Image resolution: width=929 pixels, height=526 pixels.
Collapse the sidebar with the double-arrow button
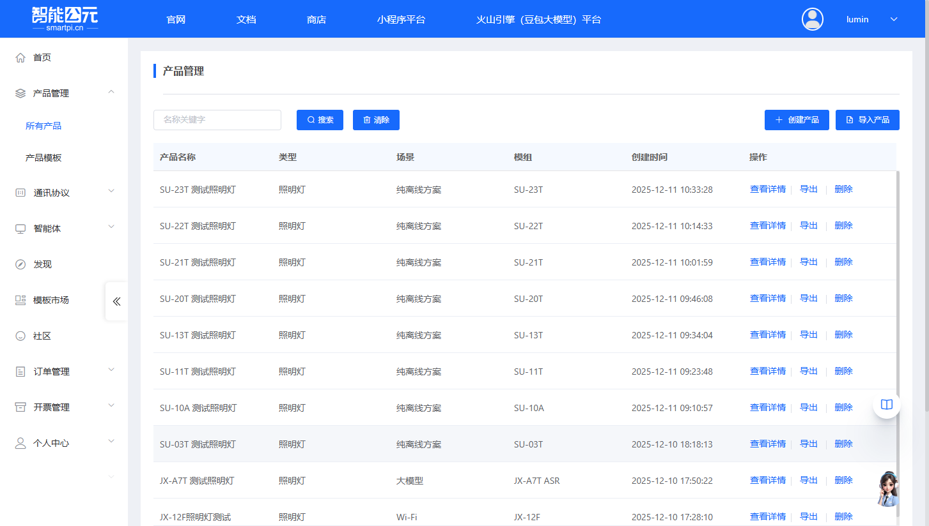[x=116, y=301]
